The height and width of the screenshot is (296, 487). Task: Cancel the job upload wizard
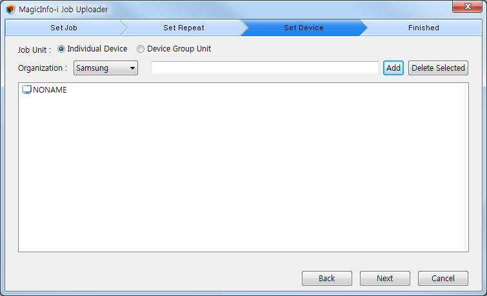pos(443,279)
